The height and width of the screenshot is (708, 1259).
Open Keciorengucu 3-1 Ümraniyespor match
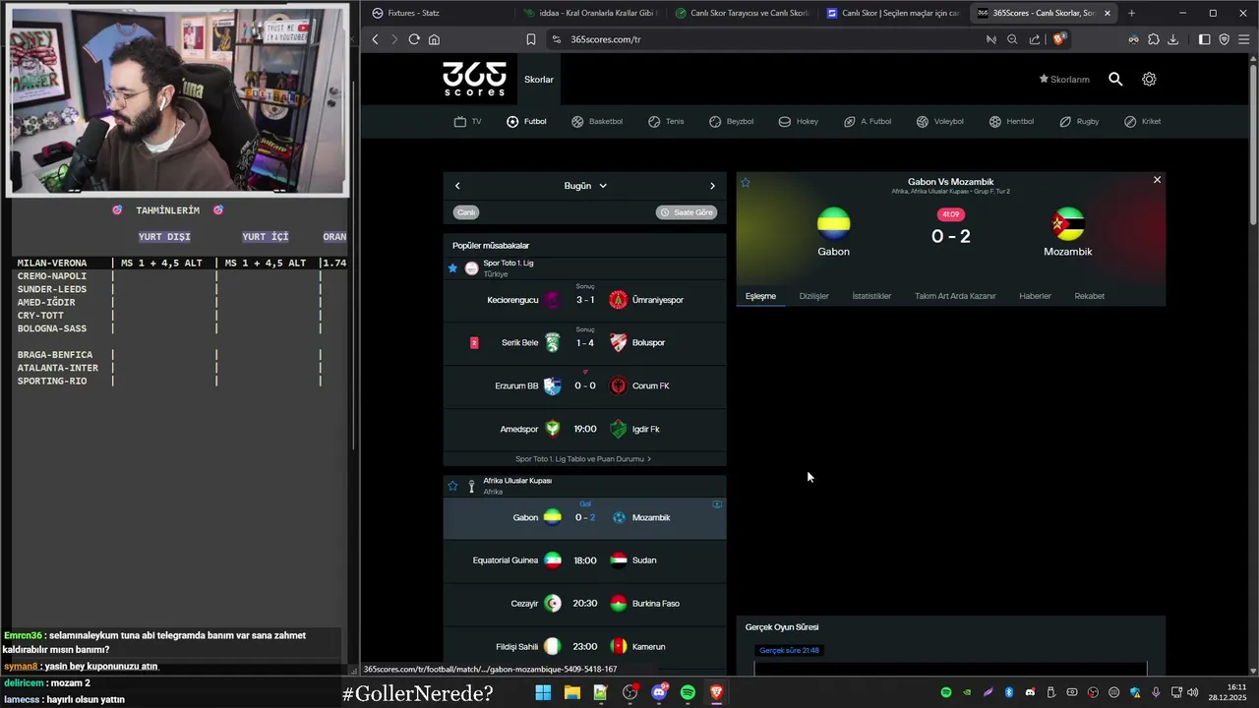584,300
